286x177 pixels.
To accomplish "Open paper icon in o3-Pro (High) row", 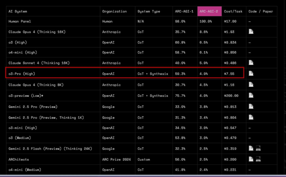I will (x=251, y=74).
